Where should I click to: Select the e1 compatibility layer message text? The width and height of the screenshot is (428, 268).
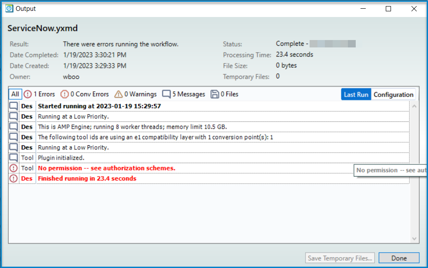(x=155, y=137)
